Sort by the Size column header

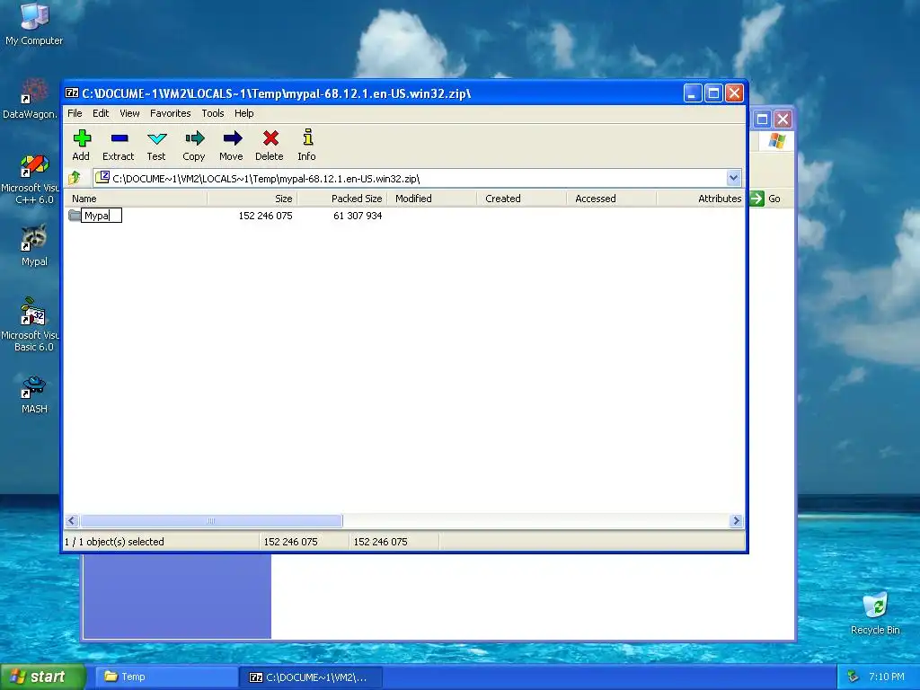252,199
